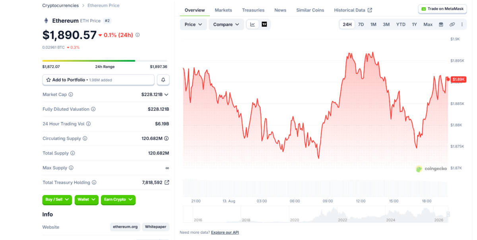Open the Historical Data tab

point(353,10)
